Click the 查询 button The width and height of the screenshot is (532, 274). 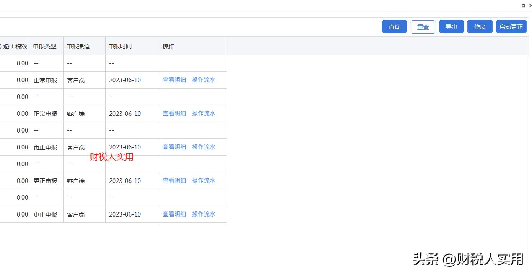tap(394, 27)
